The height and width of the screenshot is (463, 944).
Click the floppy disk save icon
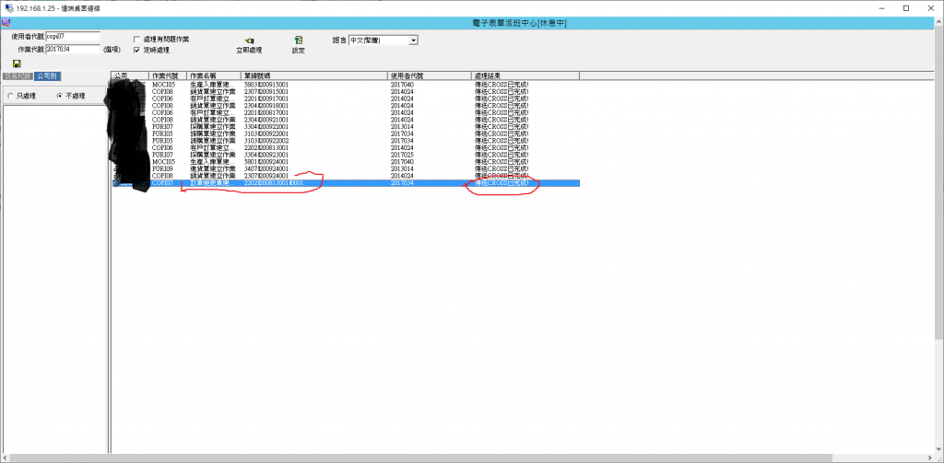point(17,64)
